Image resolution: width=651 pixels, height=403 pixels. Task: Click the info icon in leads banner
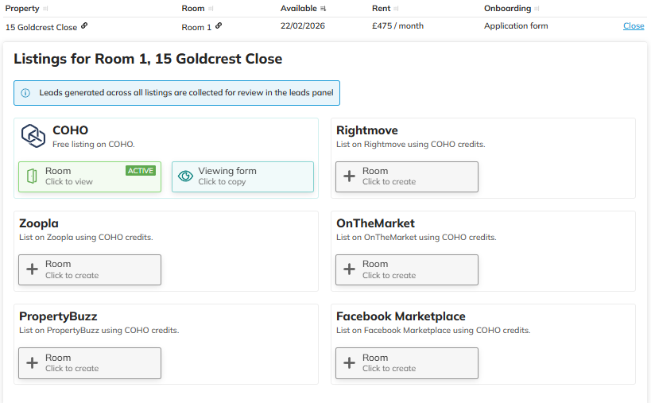click(x=25, y=93)
